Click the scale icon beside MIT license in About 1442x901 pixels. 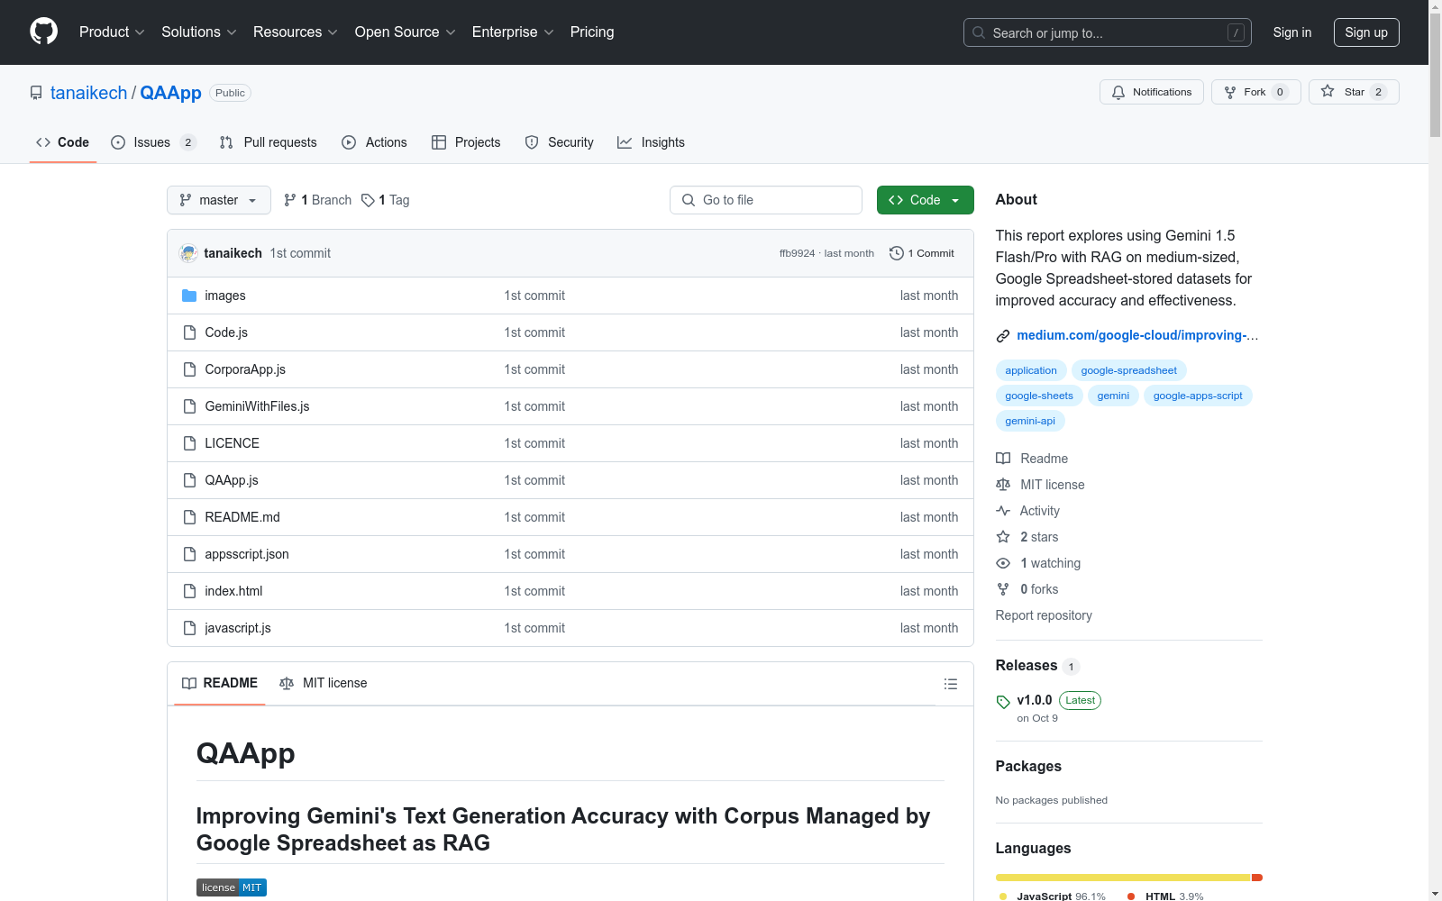(1003, 485)
